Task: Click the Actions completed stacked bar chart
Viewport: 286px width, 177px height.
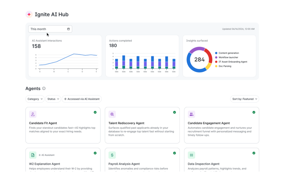Action: coord(144,62)
